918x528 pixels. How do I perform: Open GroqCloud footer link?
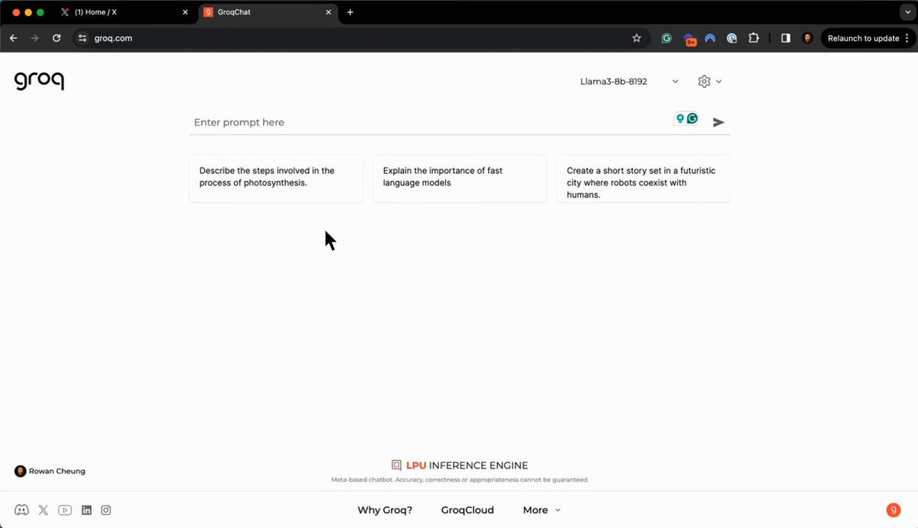tap(467, 510)
